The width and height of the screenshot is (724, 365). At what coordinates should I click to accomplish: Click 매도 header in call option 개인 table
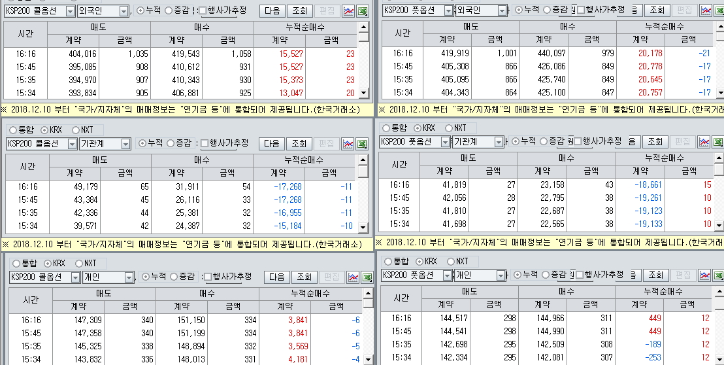click(104, 294)
